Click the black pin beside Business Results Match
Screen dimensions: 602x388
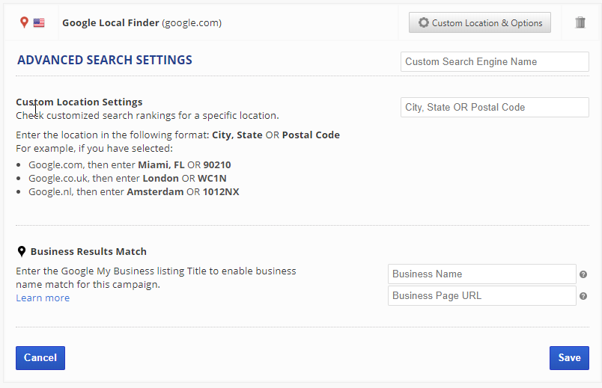[x=22, y=252]
